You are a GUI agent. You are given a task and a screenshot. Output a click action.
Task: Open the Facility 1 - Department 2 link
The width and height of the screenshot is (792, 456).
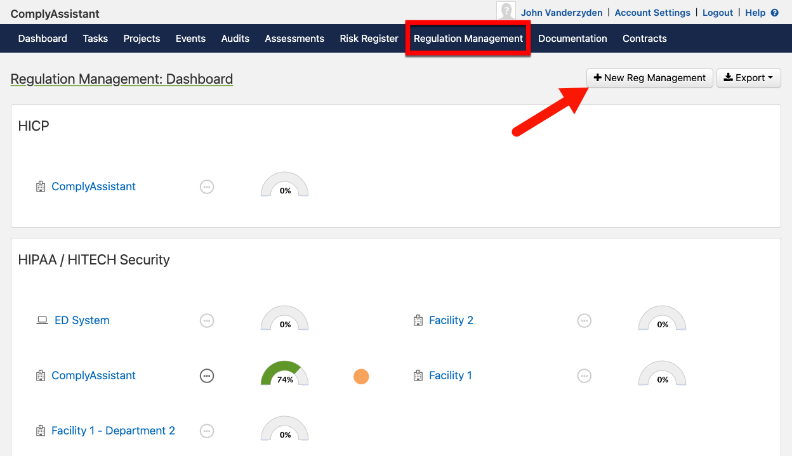(x=113, y=431)
